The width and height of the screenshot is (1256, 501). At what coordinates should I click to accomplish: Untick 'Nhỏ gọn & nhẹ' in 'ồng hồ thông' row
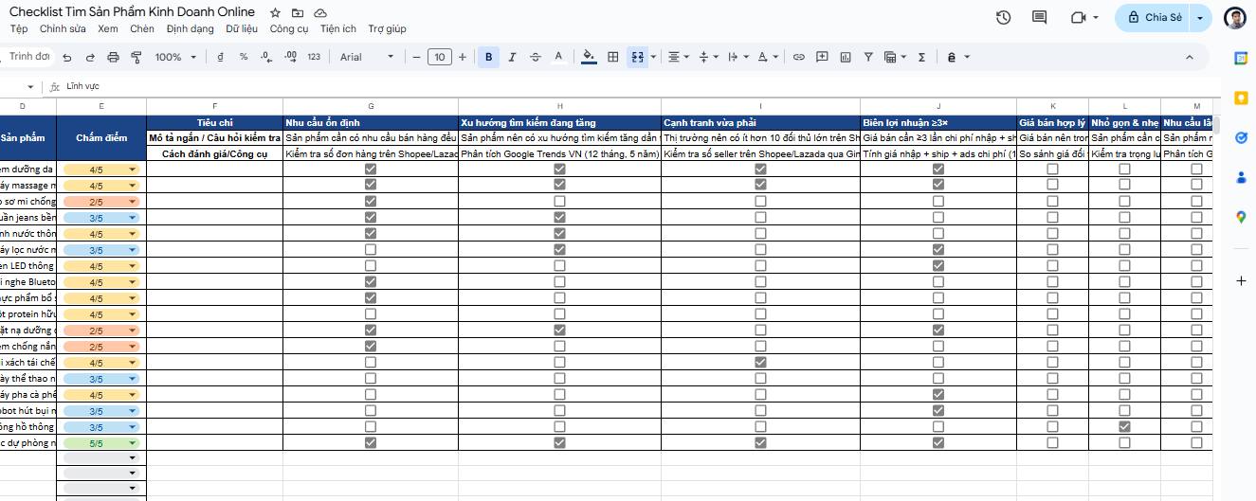pos(1124,427)
